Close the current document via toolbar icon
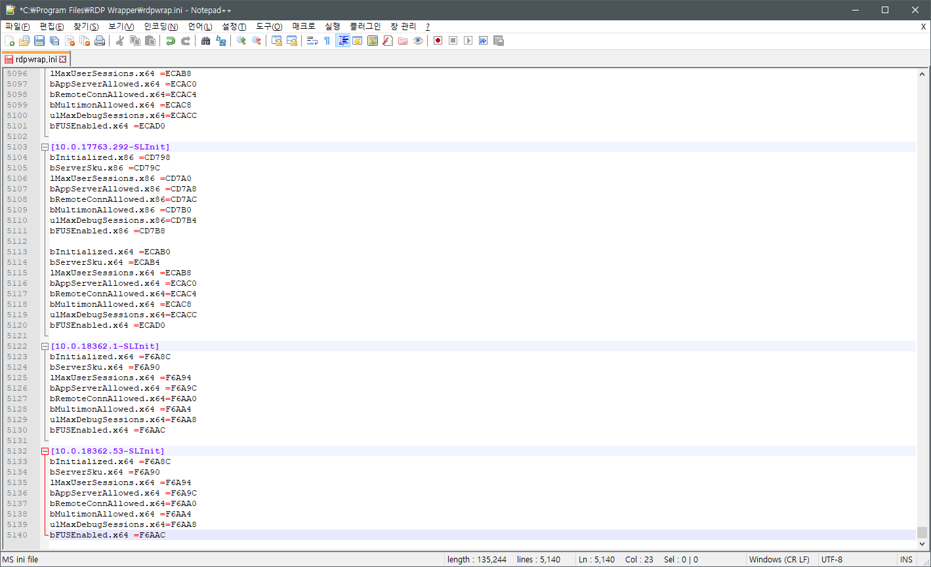The height and width of the screenshot is (567, 931). pos(70,41)
